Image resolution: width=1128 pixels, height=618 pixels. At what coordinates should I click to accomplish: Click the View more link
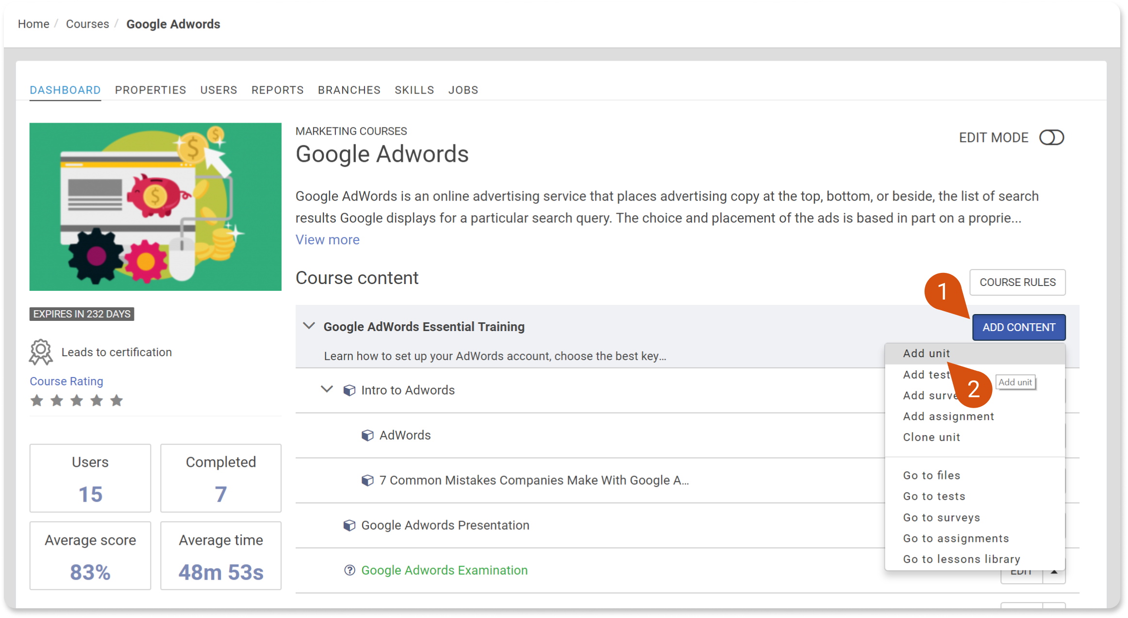(328, 240)
